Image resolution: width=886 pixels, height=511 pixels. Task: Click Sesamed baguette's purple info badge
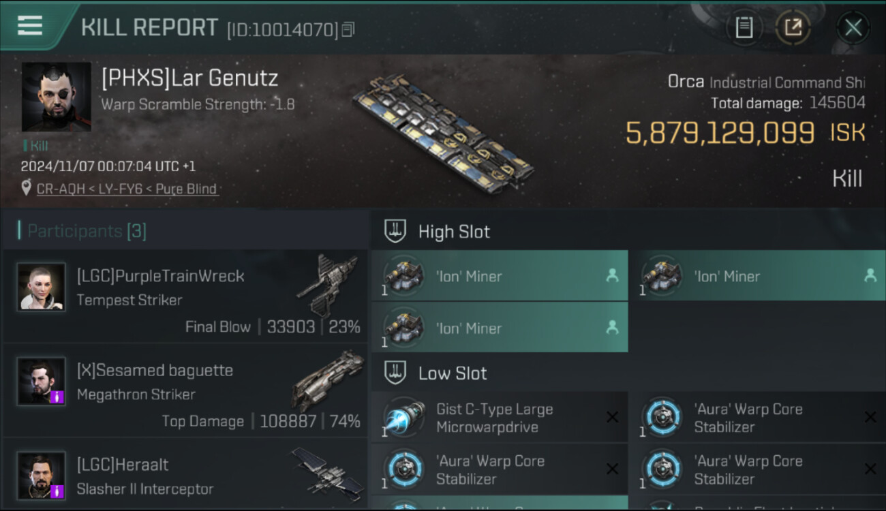coord(57,397)
